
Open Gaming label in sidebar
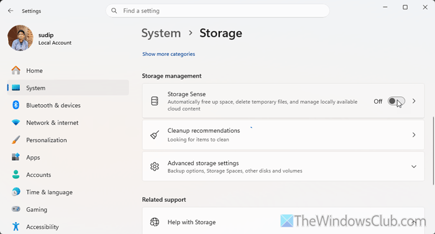click(37, 210)
